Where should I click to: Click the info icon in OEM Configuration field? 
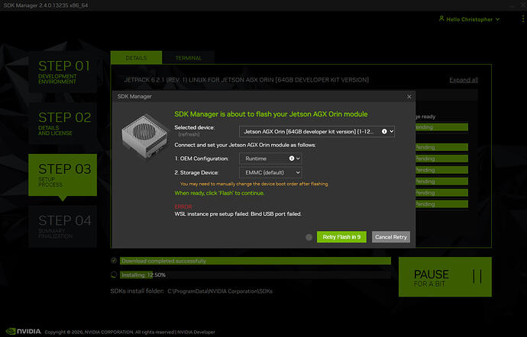coord(292,159)
